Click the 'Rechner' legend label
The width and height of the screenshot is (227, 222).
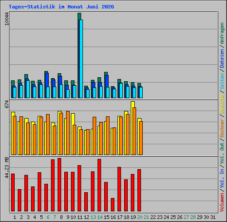coord(222,128)
